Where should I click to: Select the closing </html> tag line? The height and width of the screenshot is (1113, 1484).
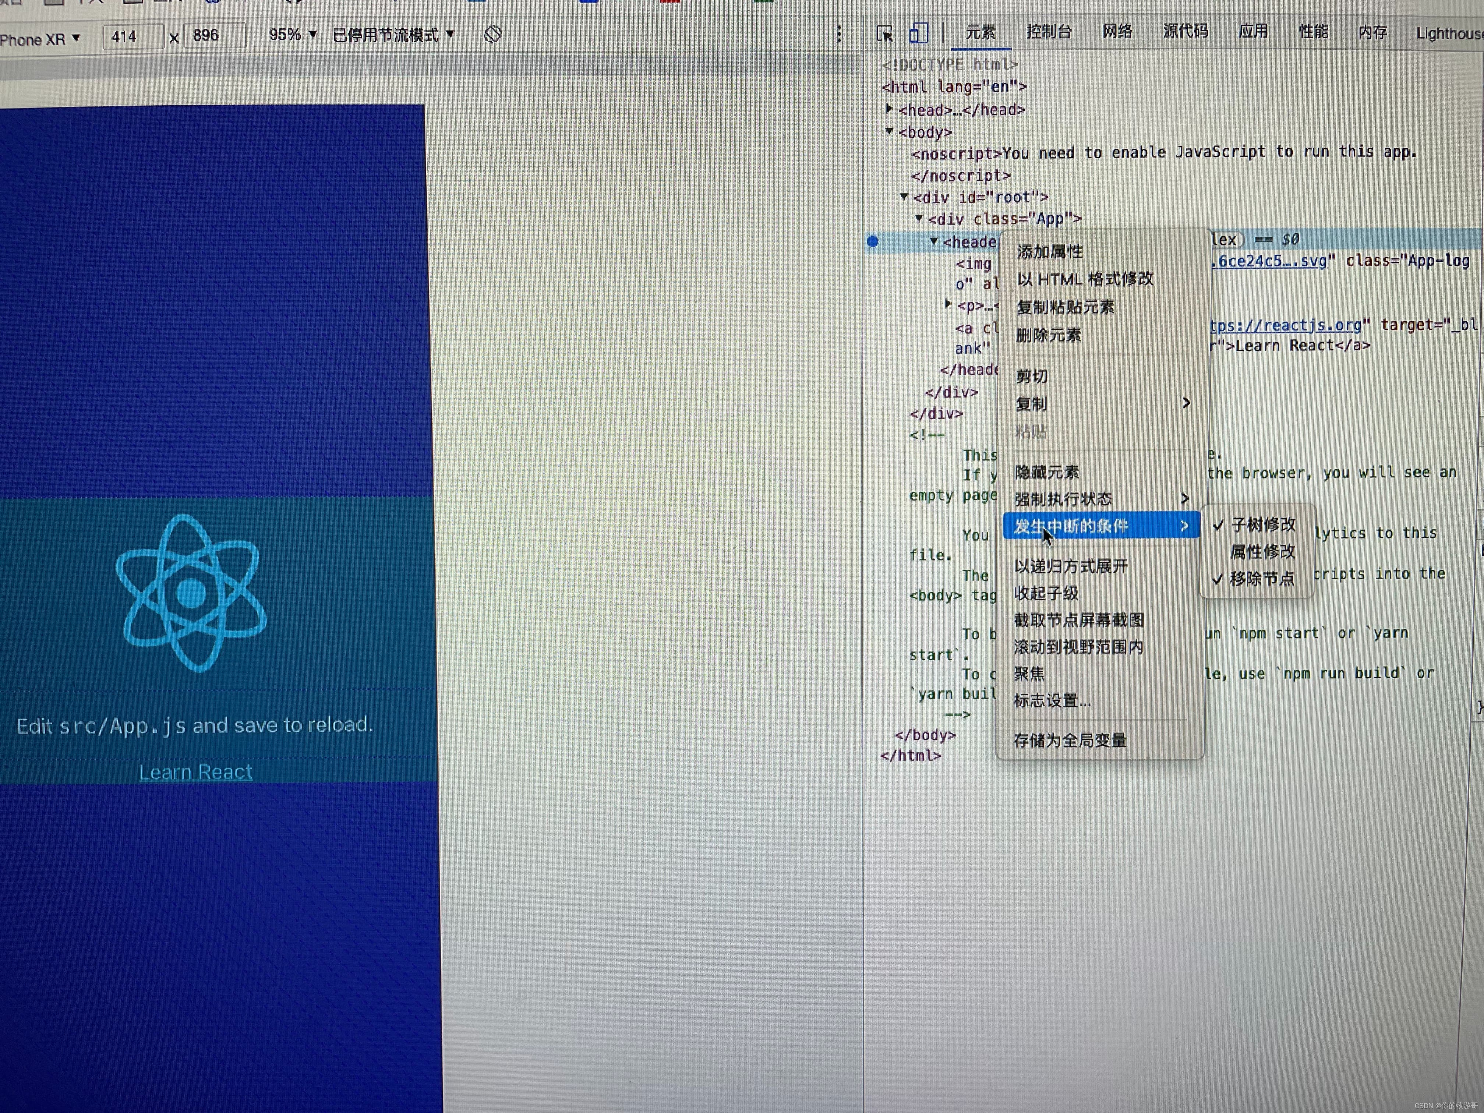tap(911, 755)
